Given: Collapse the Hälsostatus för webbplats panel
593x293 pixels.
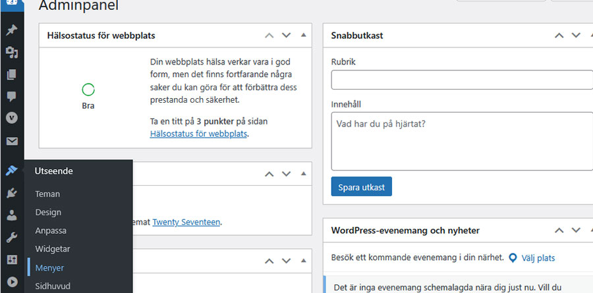Looking at the screenshot, I should tap(303, 36).
